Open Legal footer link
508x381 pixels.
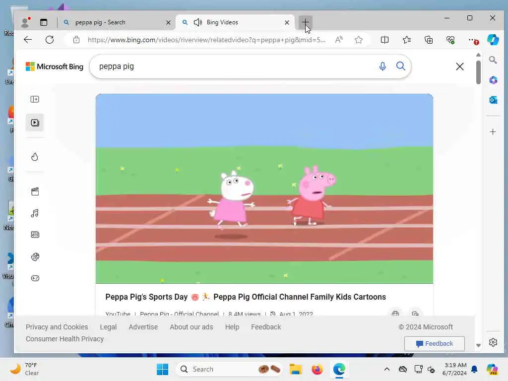108,327
